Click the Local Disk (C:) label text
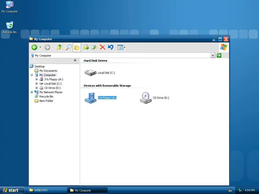 click(106, 72)
